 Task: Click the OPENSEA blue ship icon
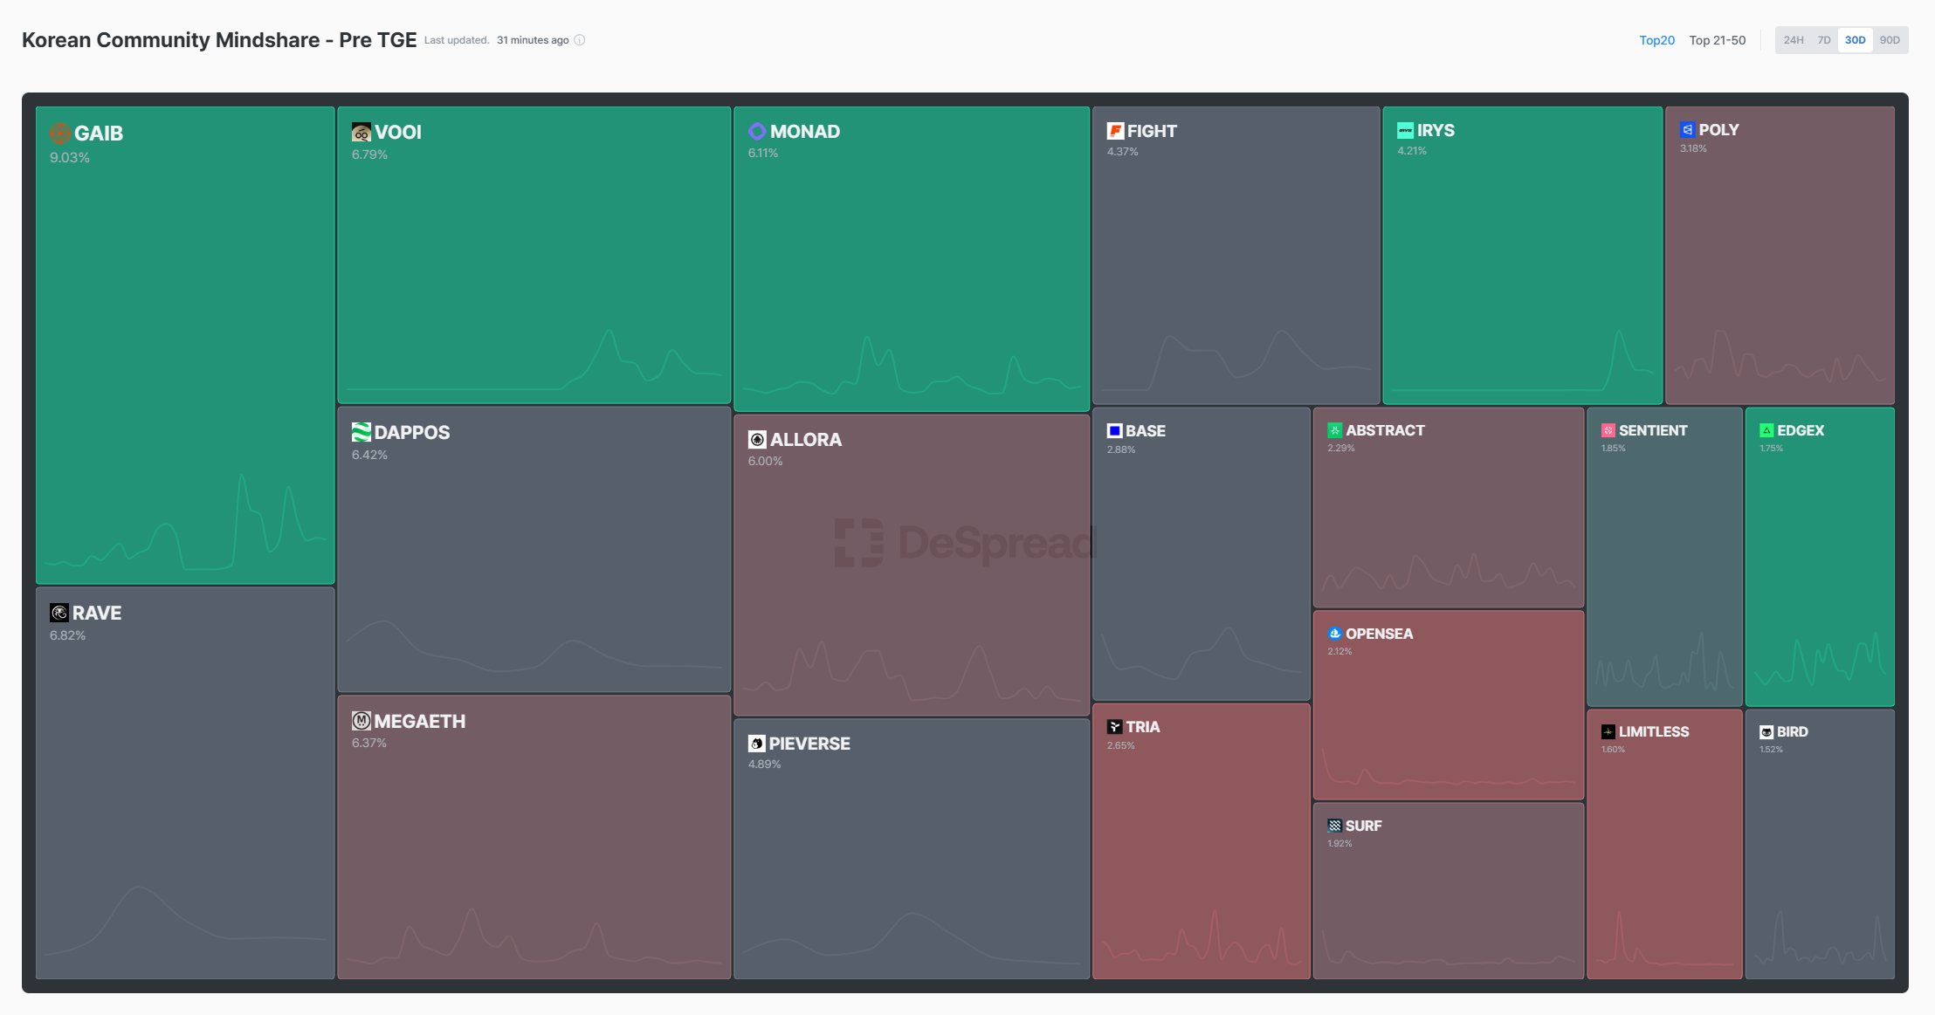(1334, 634)
